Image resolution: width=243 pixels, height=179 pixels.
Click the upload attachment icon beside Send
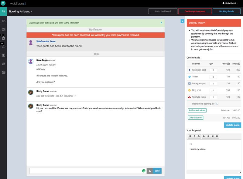point(150,171)
